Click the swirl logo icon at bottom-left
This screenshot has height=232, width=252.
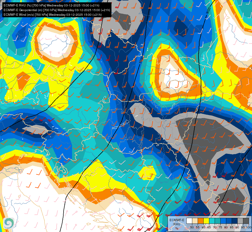tap(9, 223)
